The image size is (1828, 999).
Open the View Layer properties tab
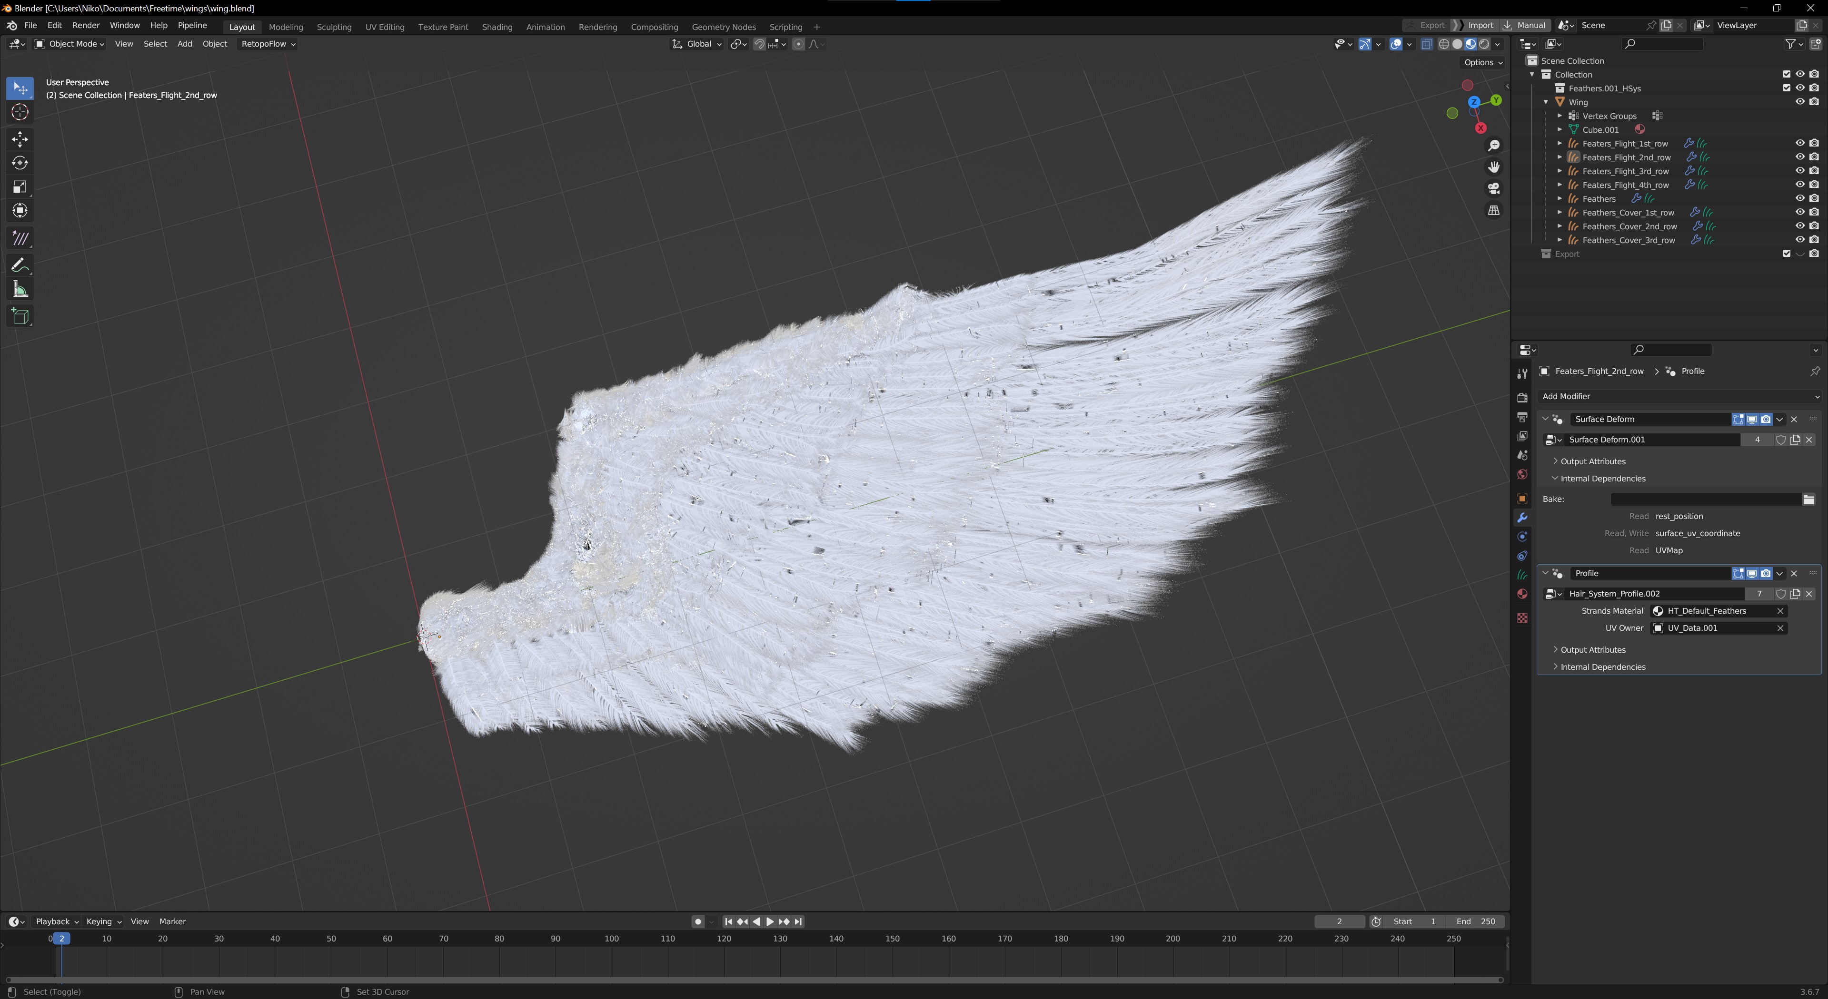coord(1522,436)
